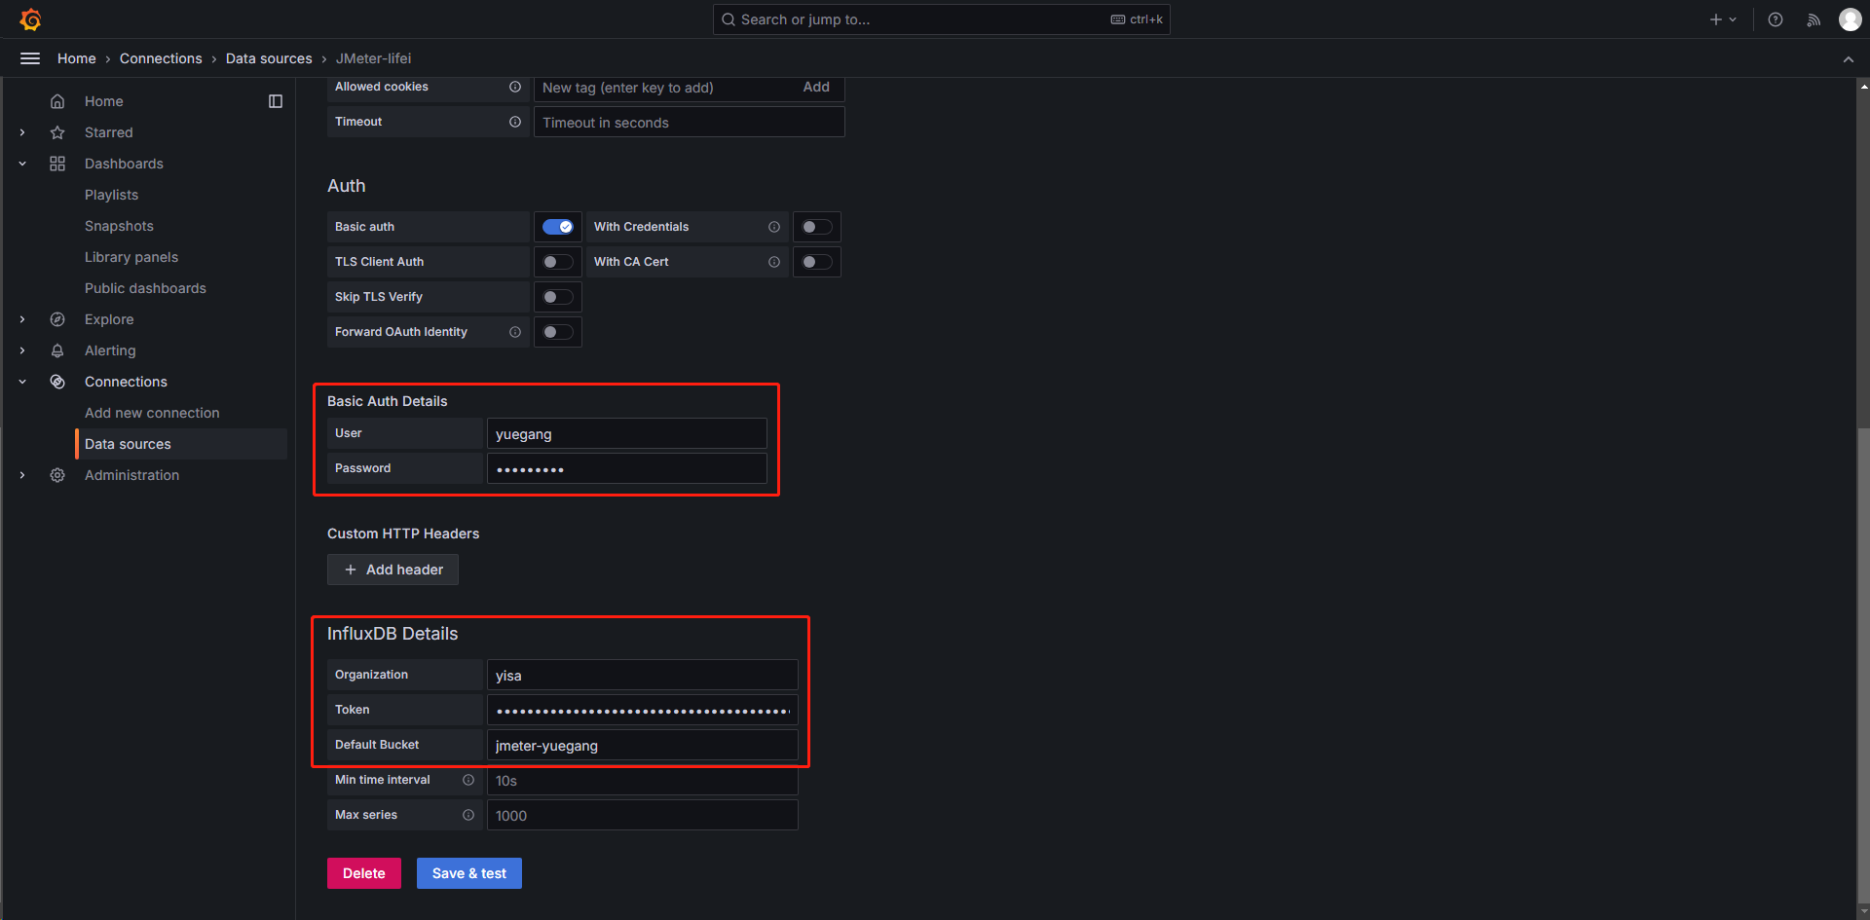
Task: Open Playlists in the sidebar
Action: point(111,195)
